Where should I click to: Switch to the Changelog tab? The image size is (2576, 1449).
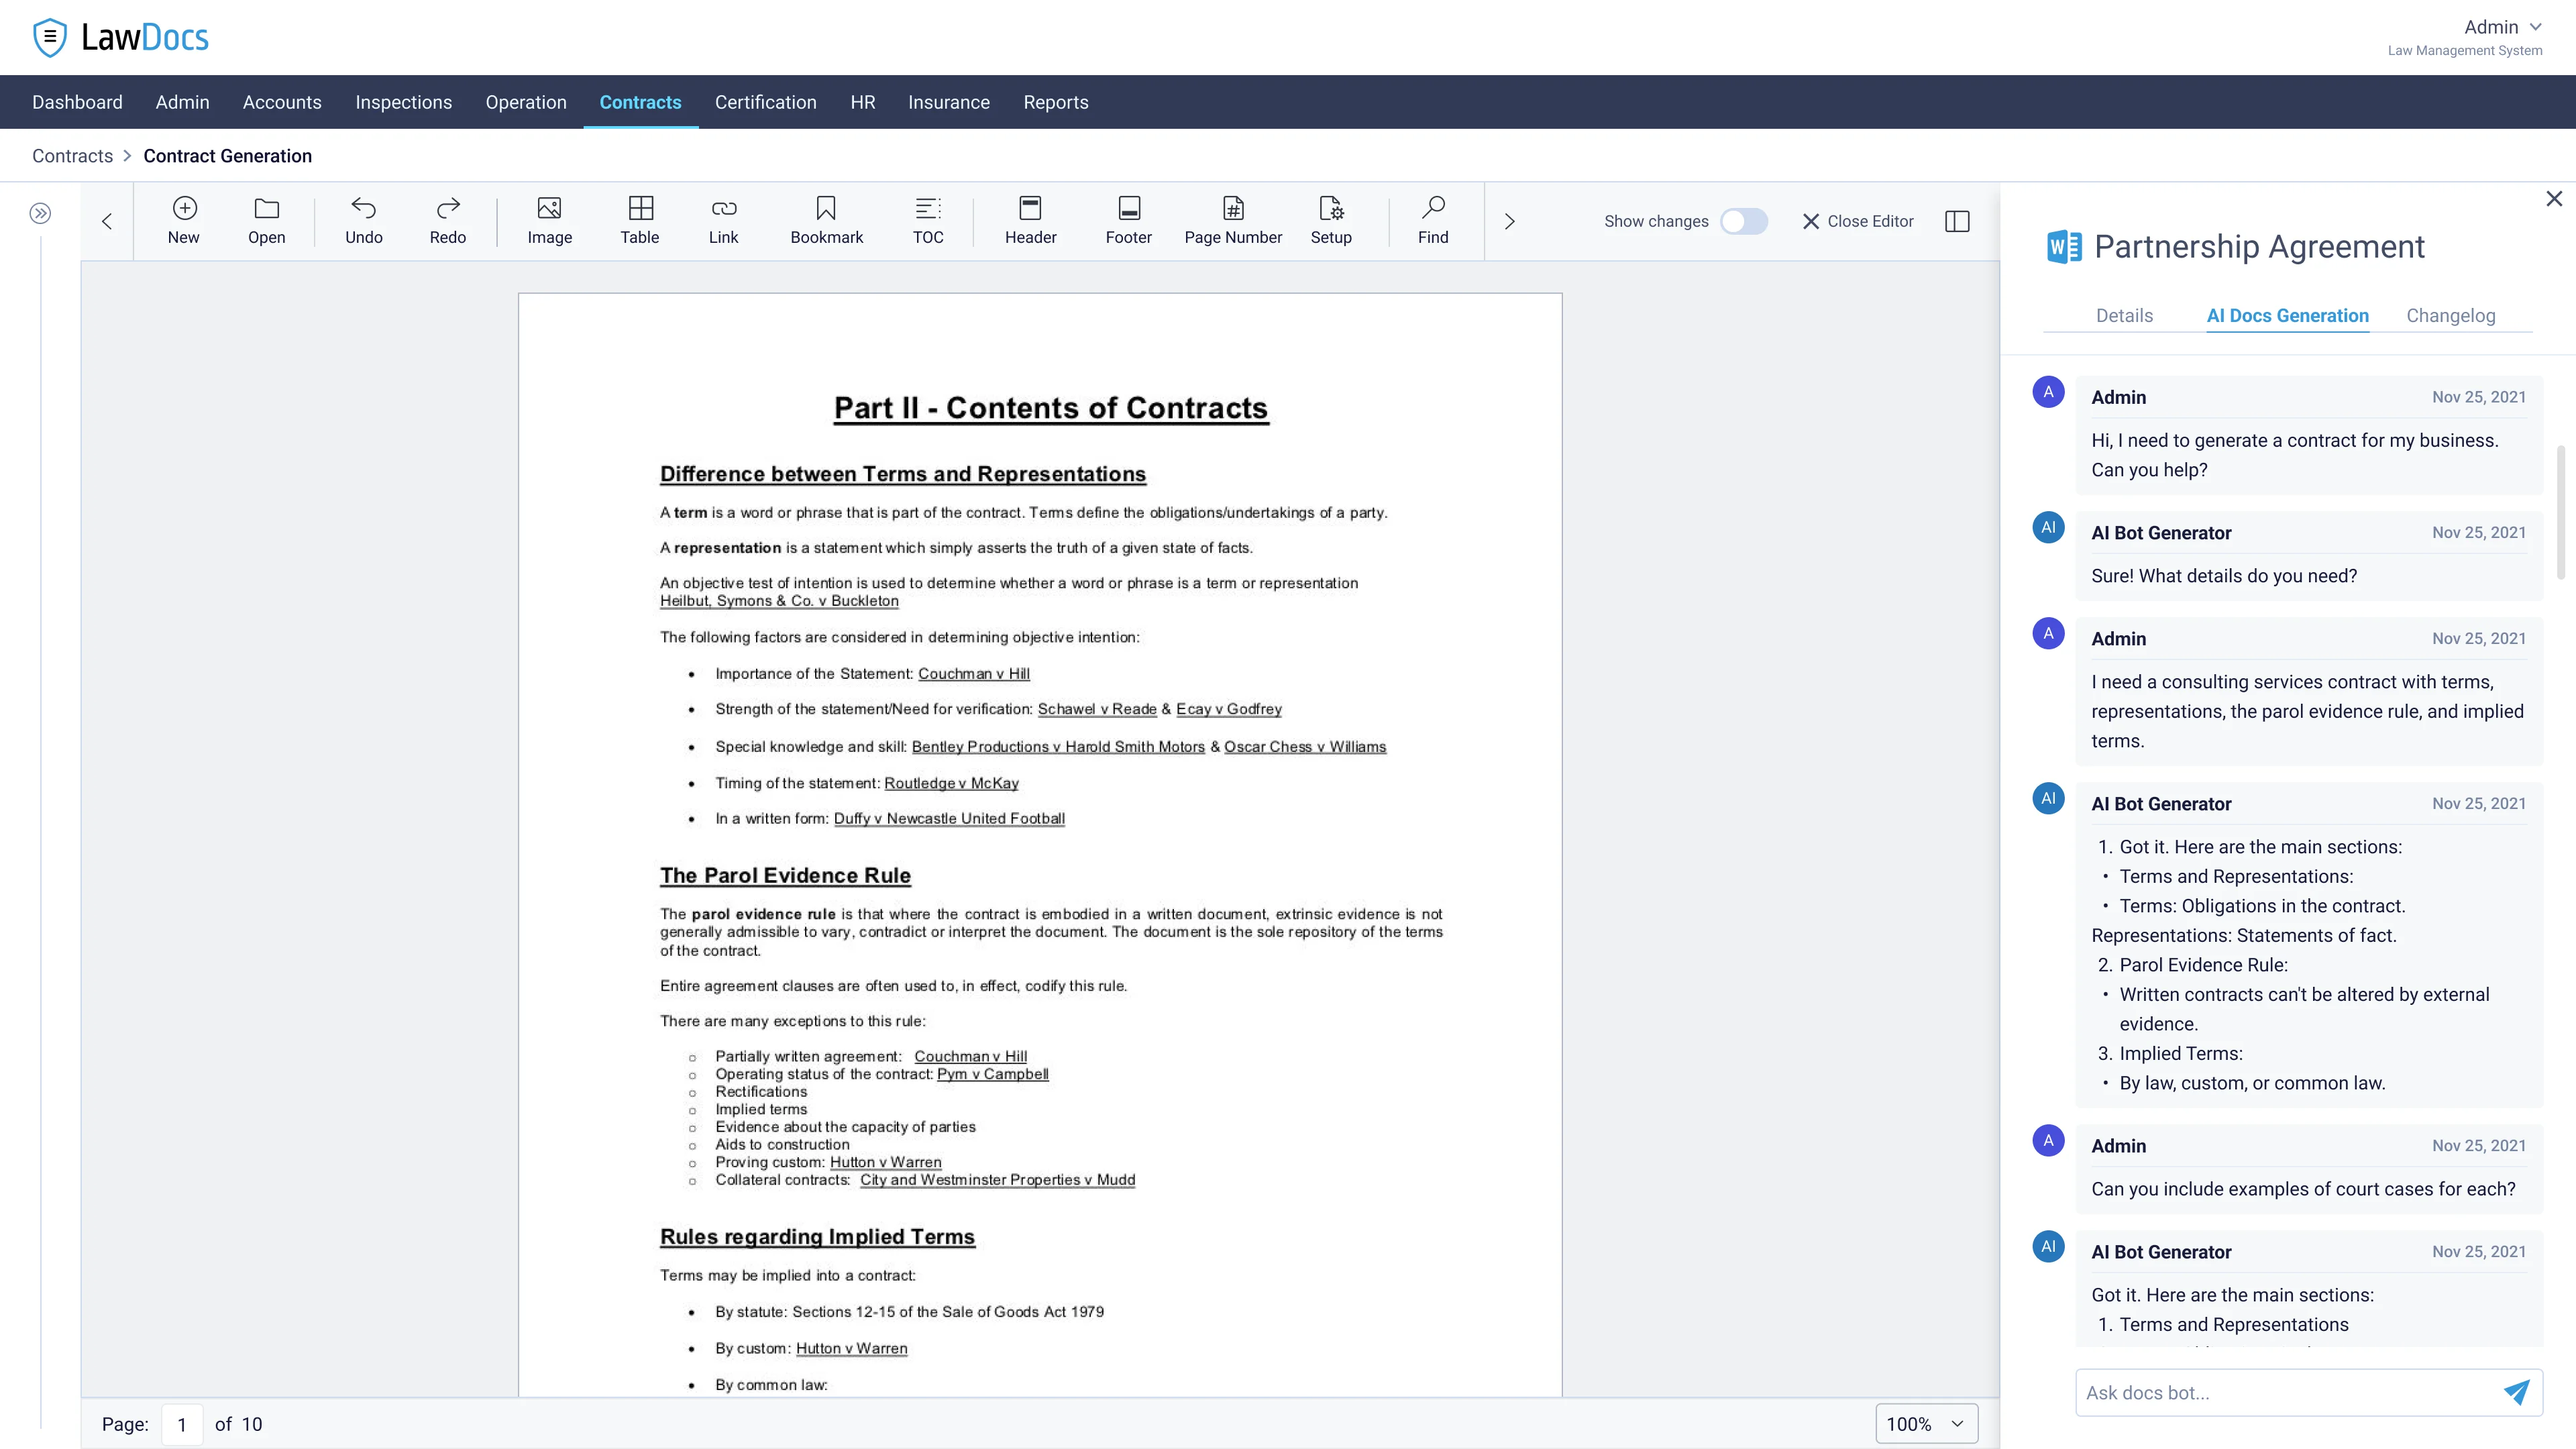coord(2450,315)
